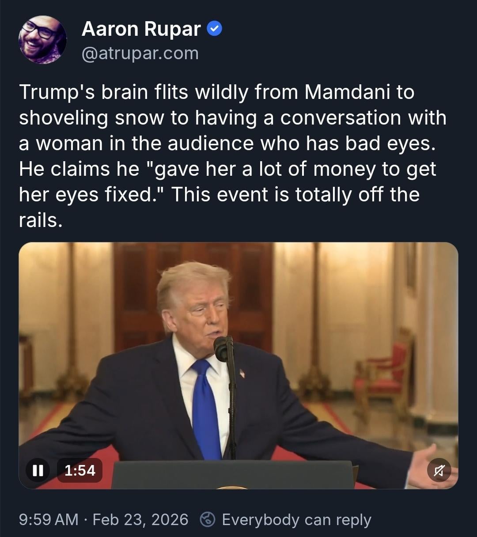Open the 9:59 AM post timestamp
Screen dimensions: 477x537
tap(49, 520)
